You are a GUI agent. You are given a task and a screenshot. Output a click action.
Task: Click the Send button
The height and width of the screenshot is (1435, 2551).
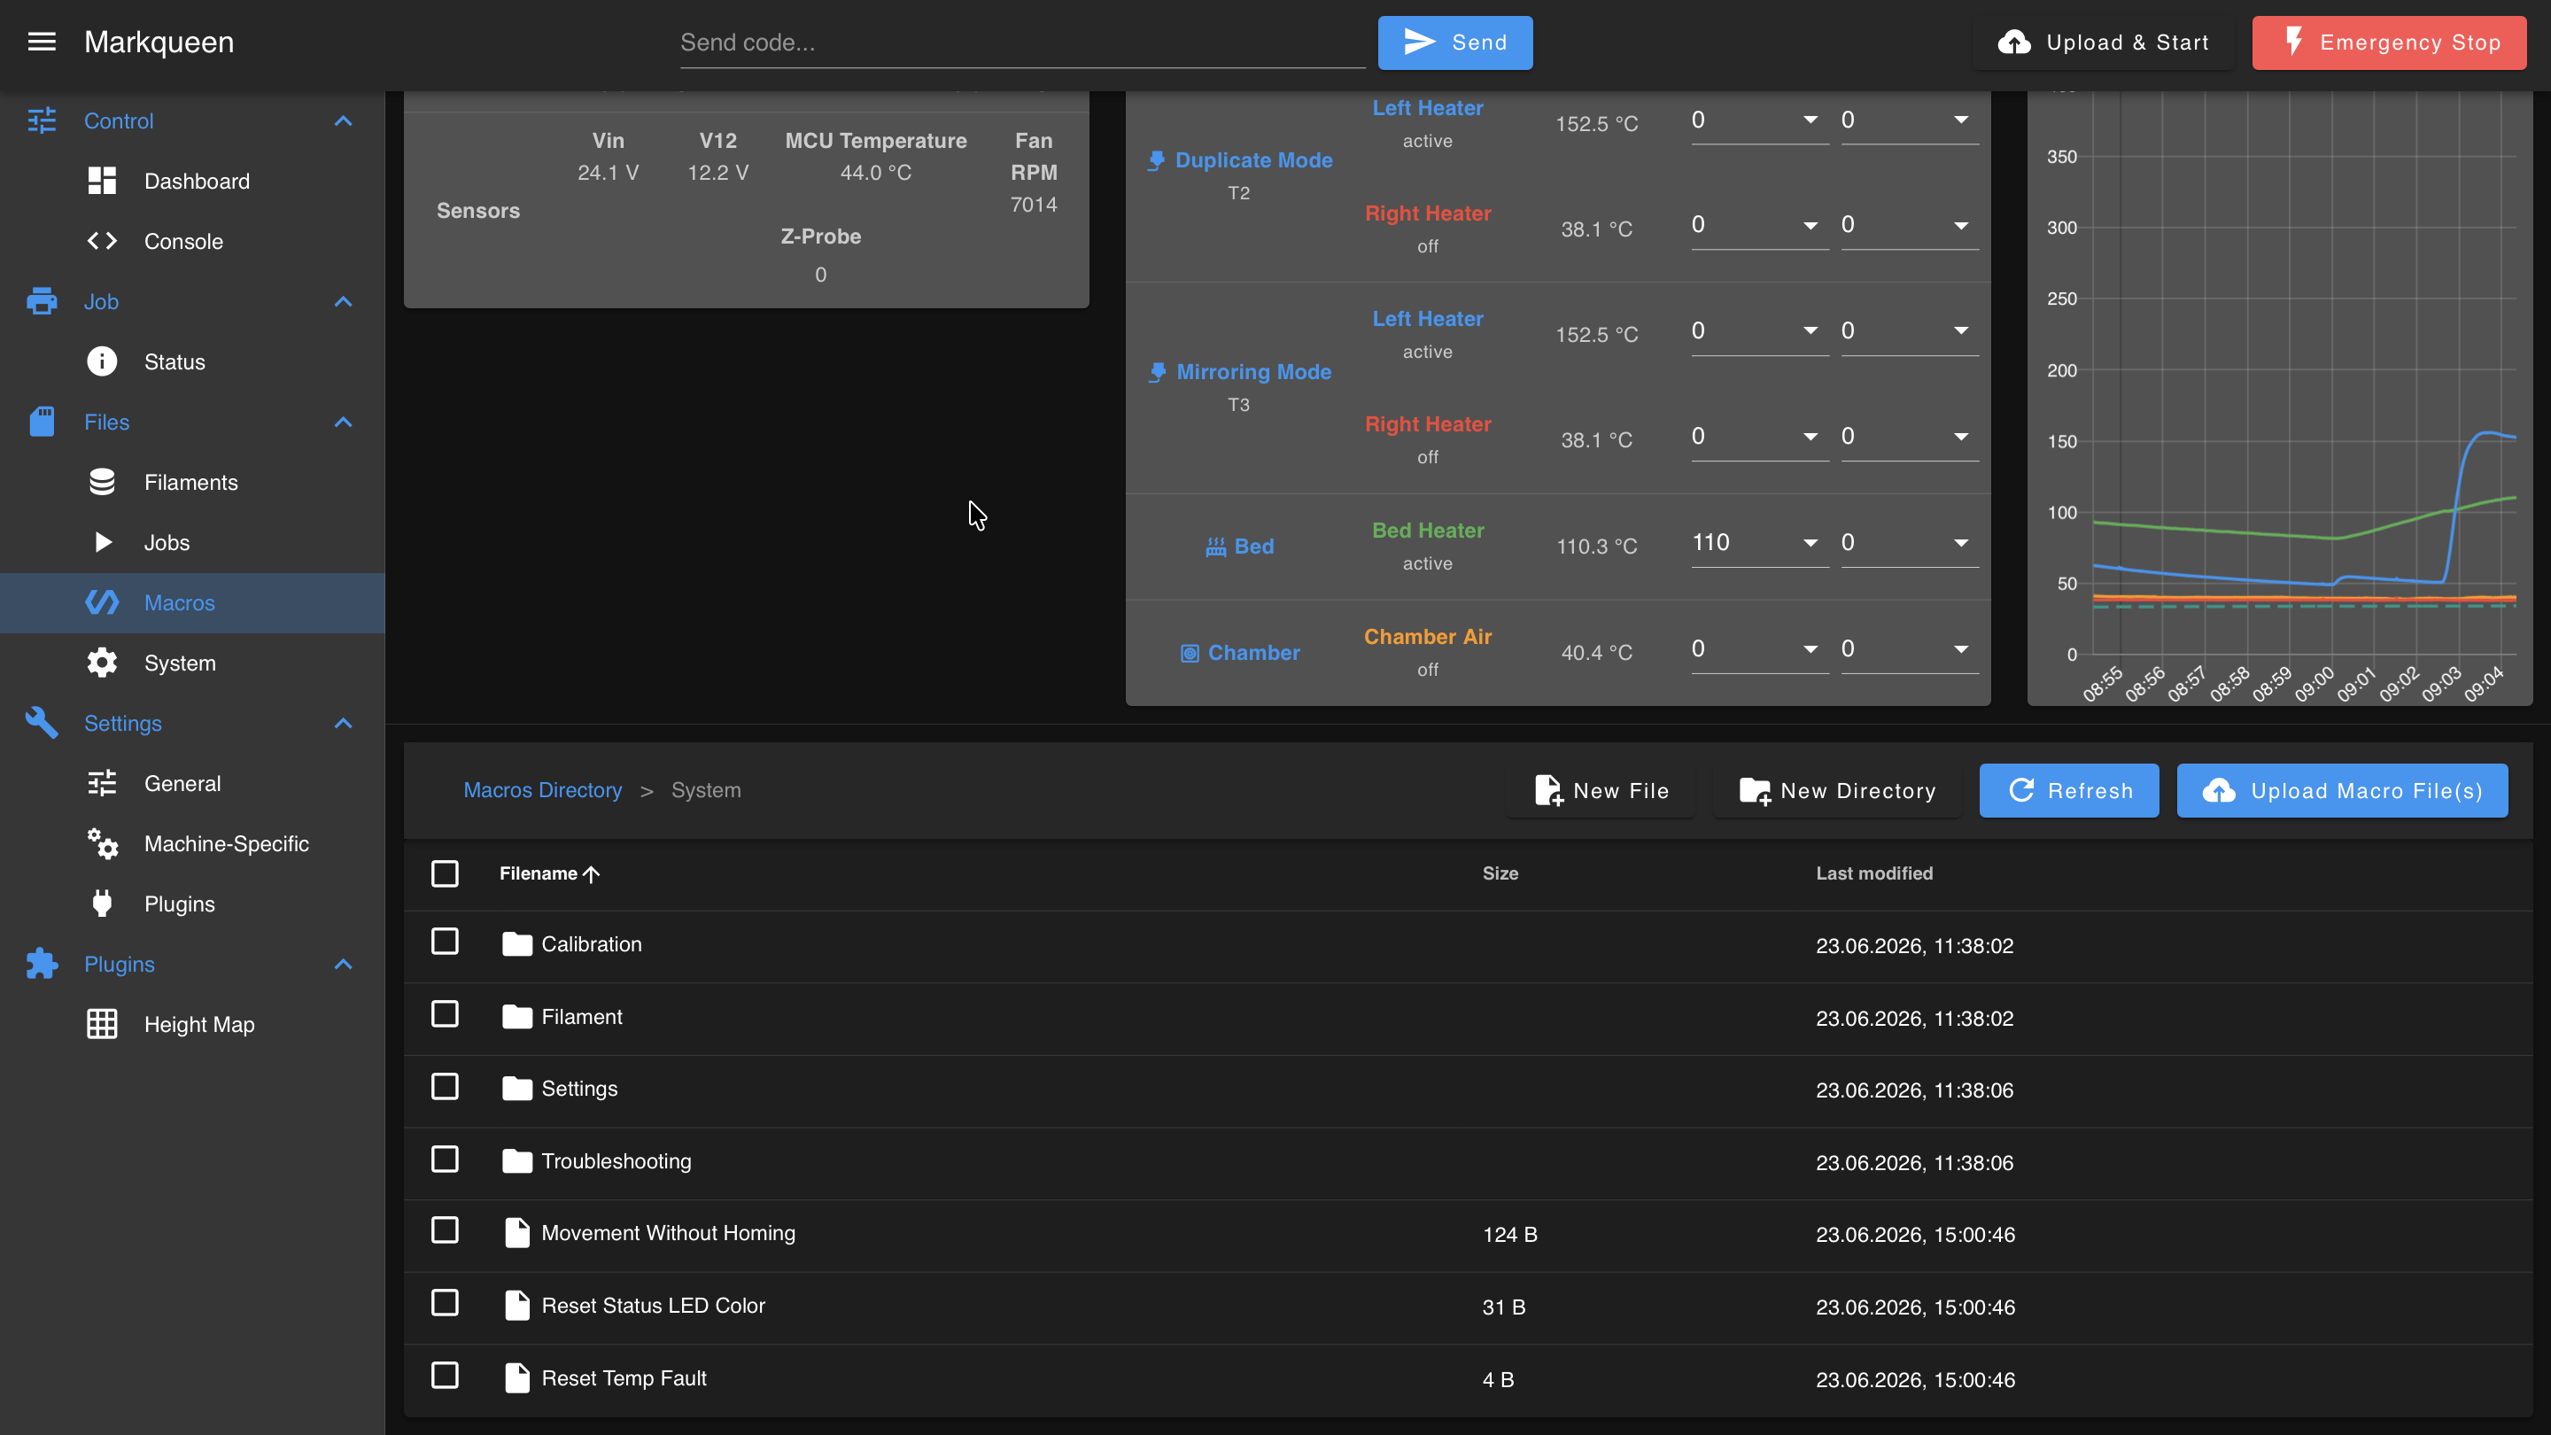click(1454, 43)
